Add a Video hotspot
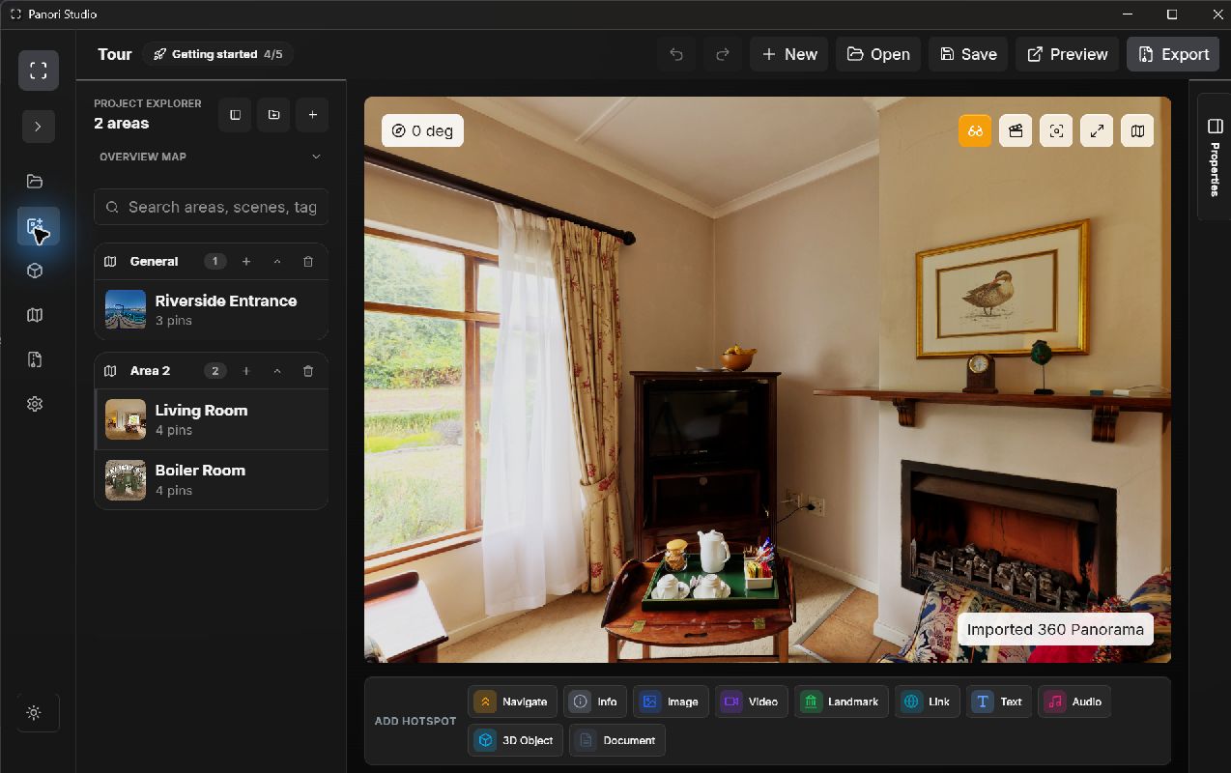 pyautogui.click(x=752, y=701)
